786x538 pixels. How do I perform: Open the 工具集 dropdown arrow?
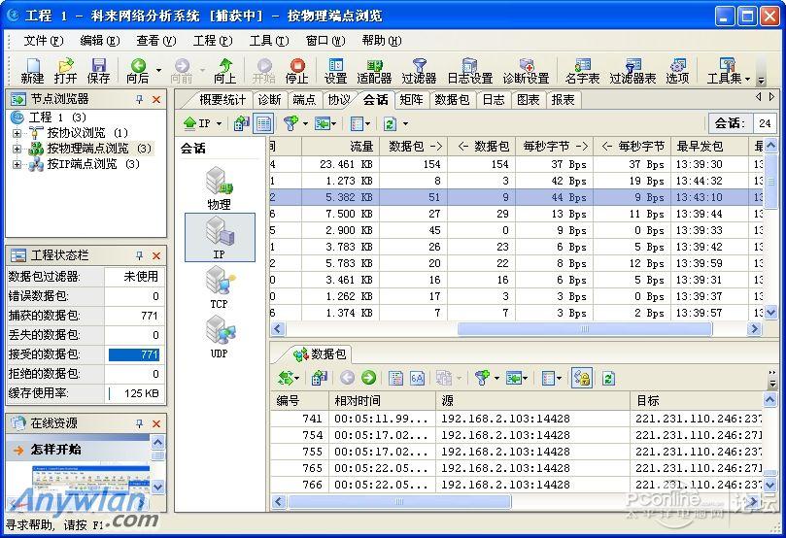[x=747, y=79]
